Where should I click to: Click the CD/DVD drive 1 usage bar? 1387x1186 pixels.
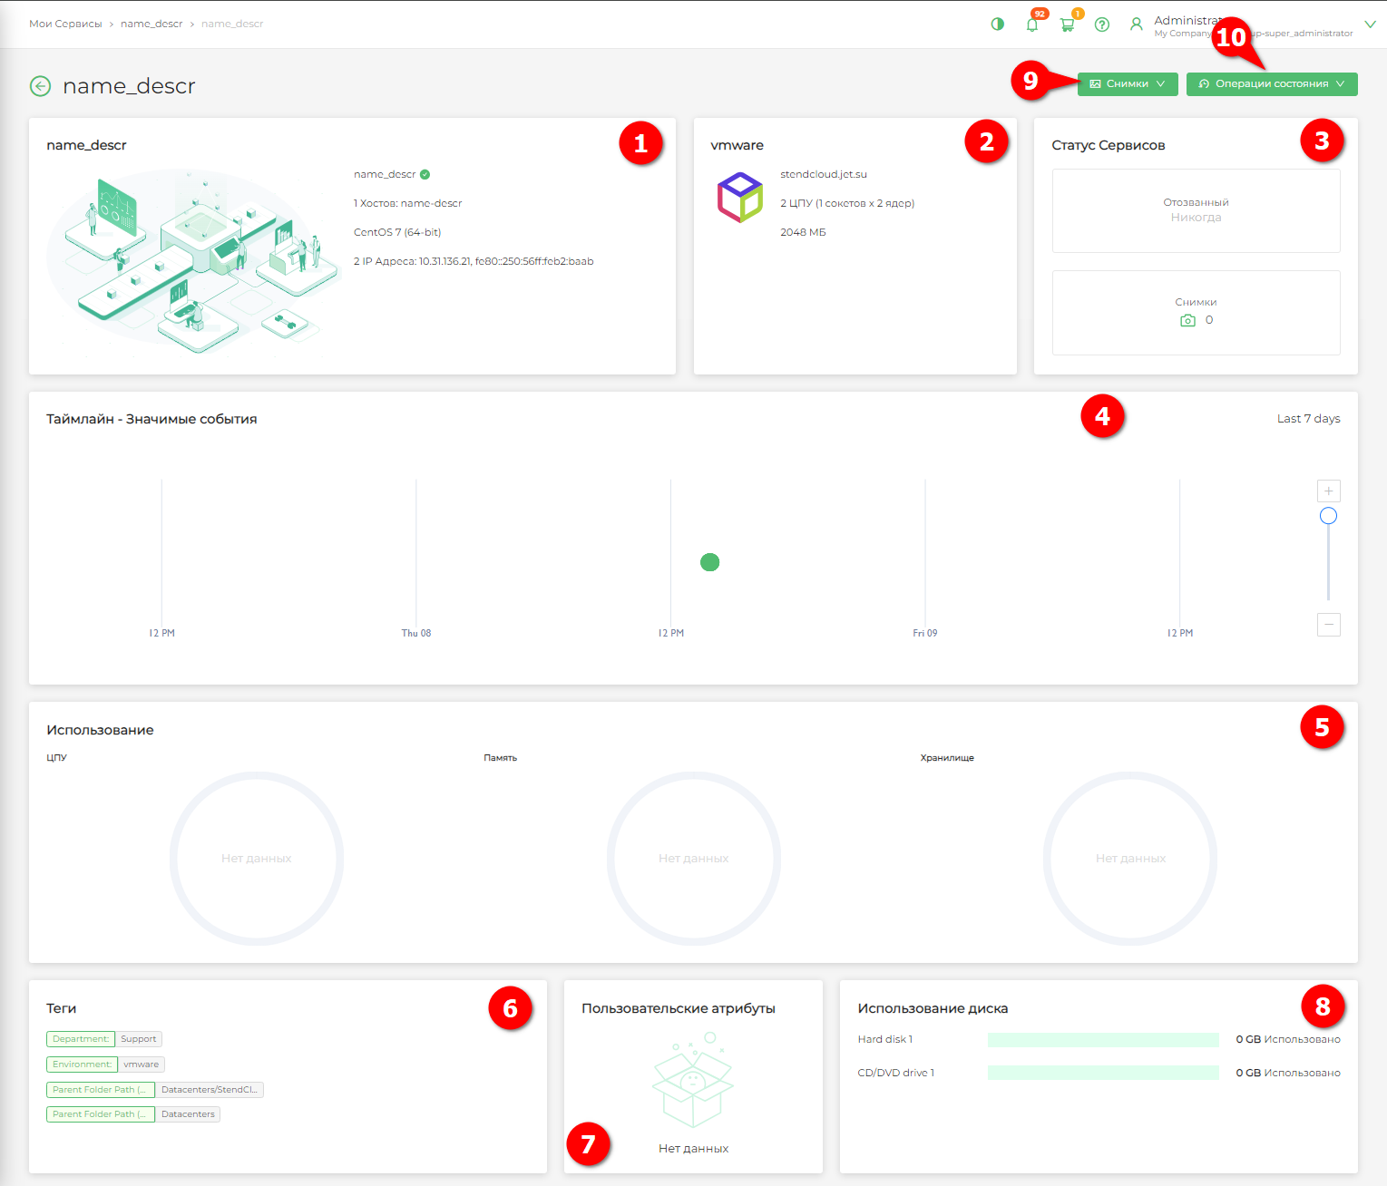point(1103,1073)
